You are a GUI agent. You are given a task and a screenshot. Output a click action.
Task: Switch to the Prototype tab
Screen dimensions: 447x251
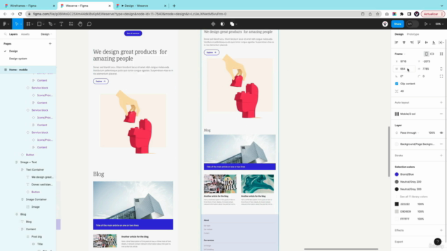tap(413, 34)
